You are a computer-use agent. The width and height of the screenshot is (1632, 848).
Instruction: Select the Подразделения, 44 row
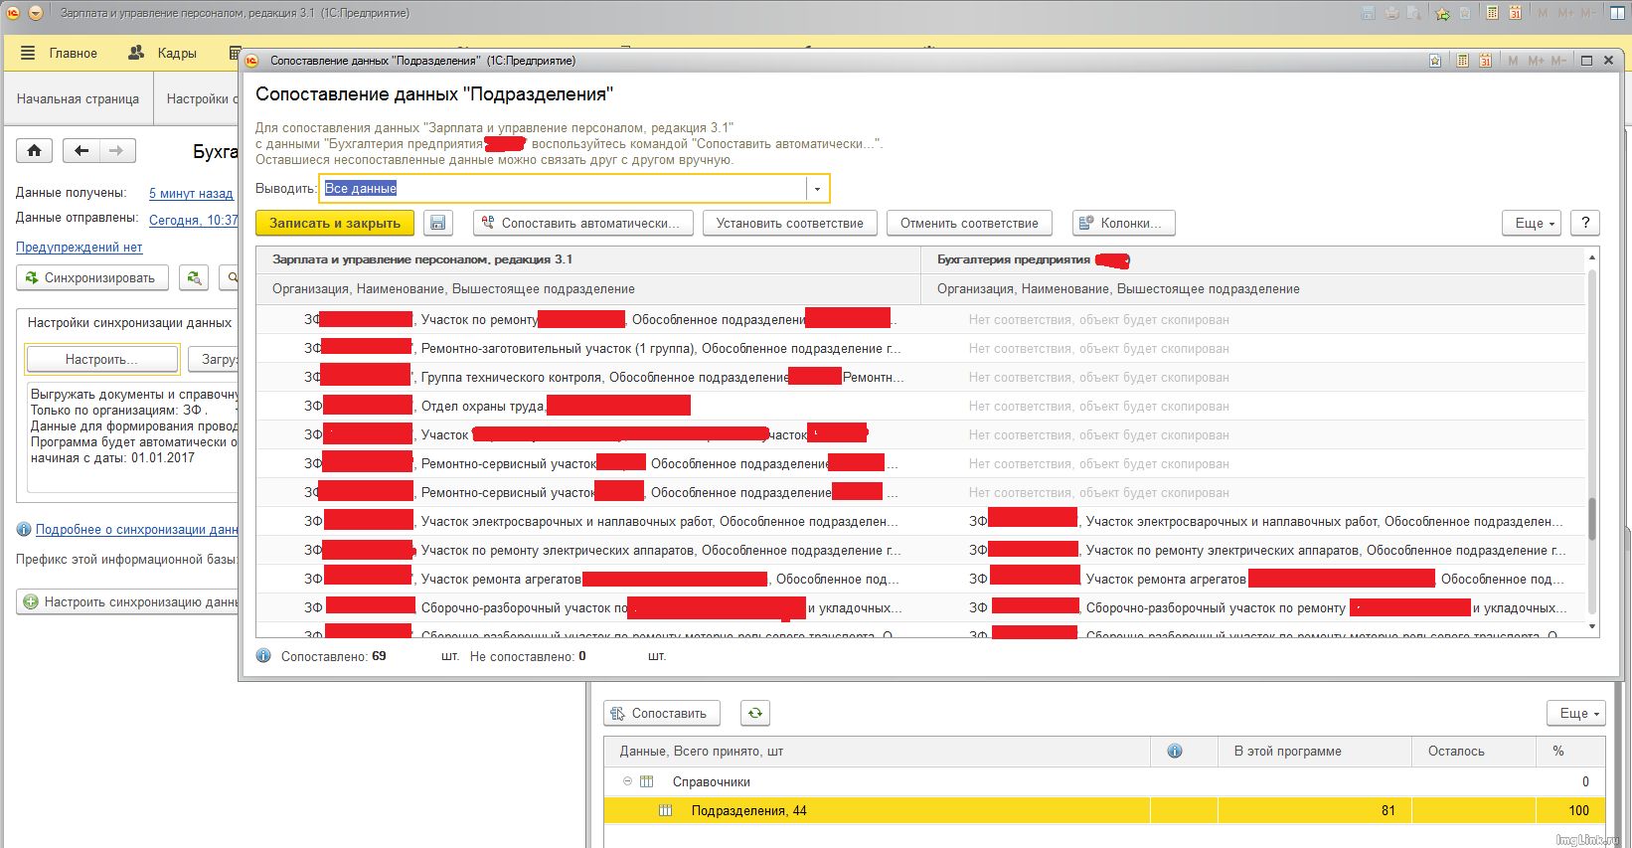click(x=1104, y=810)
